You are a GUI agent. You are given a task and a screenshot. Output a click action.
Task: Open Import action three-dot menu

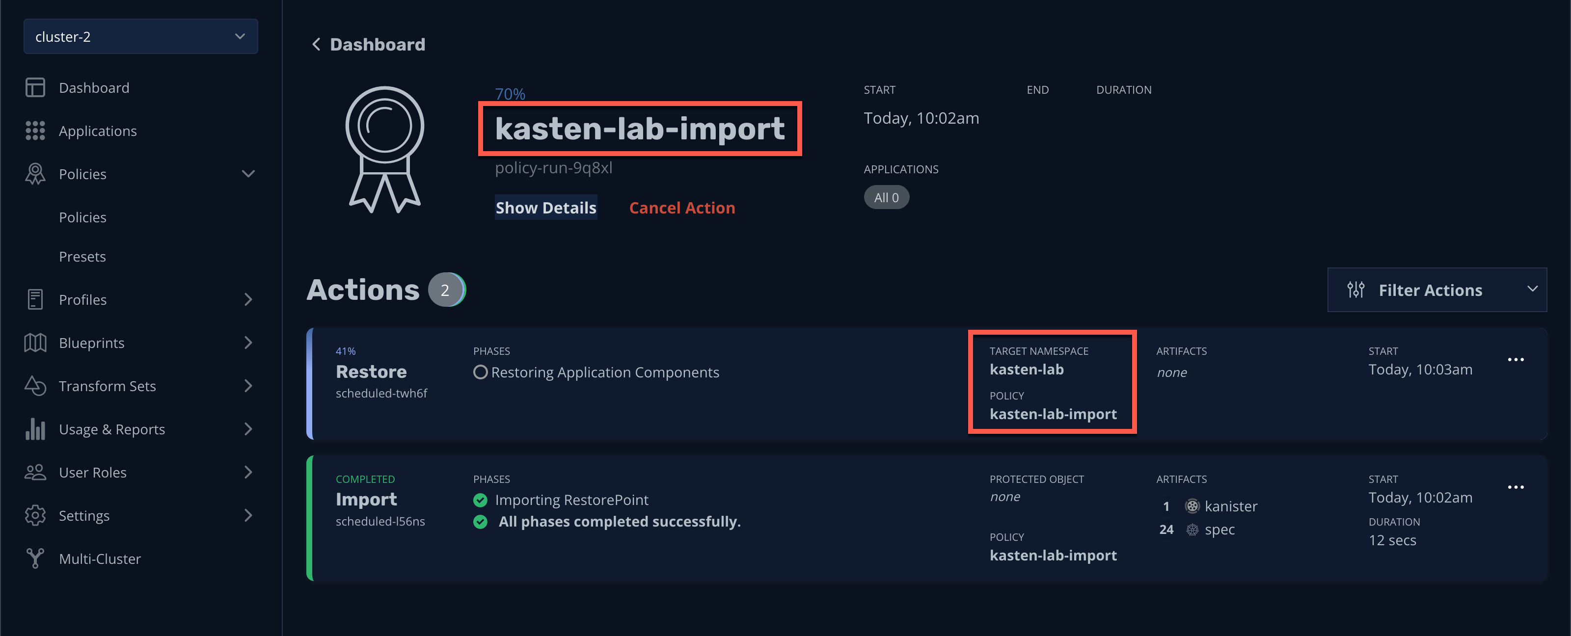(x=1516, y=487)
